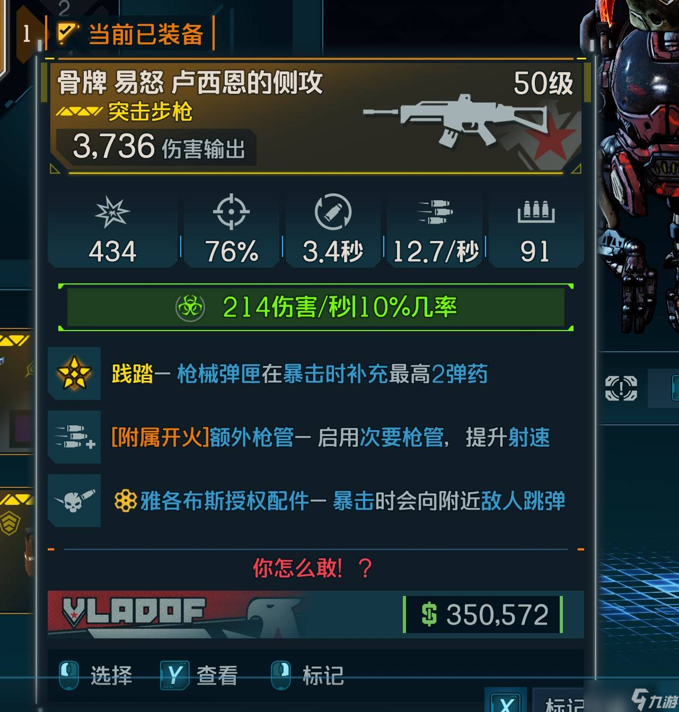
Task: Click the assault rifle weapon thumbnail
Action: (x=454, y=121)
